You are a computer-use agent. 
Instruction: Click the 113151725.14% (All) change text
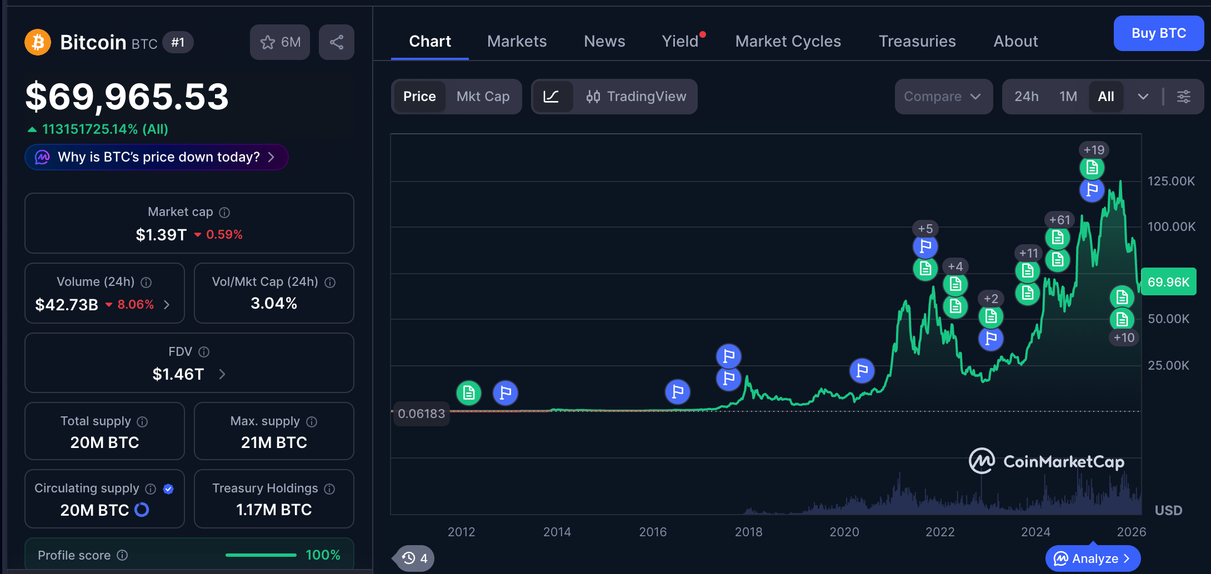pos(105,129)
